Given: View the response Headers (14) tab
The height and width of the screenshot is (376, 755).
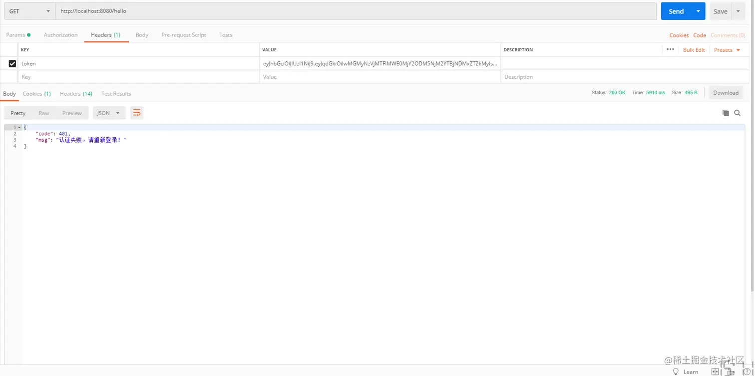Looking at the screenshot, I should click(x=76, y=94).
